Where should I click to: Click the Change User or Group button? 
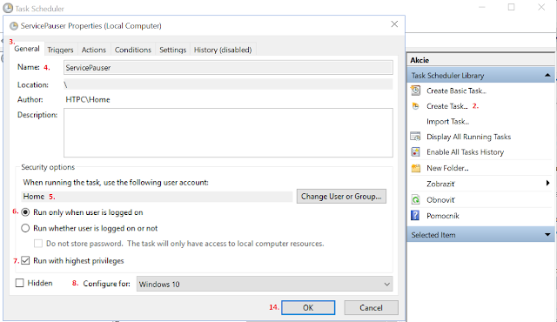pyautogui.click(x=341, y=197)
